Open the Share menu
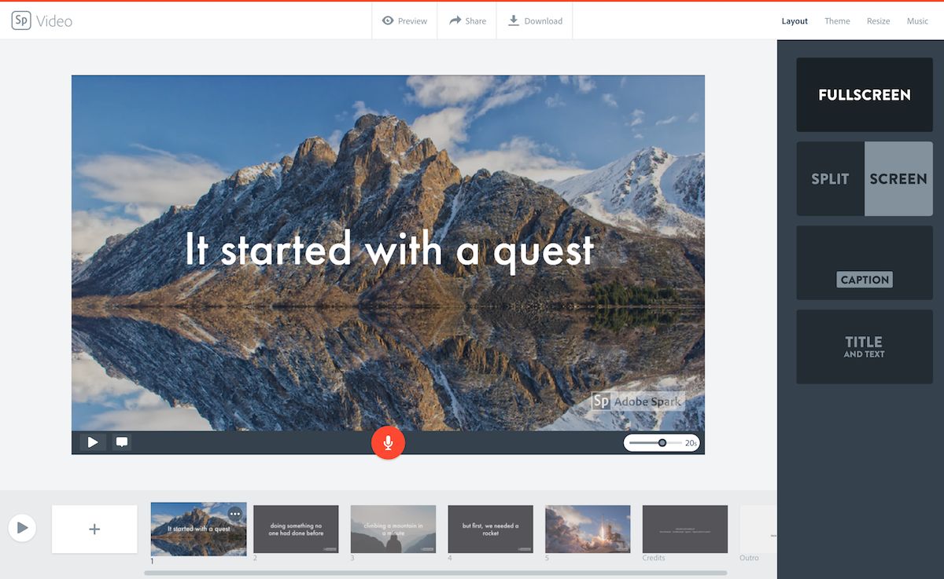Screen dimensions: 944x579 (467, 21)
